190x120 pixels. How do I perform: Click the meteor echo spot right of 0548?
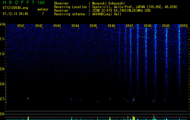[x=154, y=100]
